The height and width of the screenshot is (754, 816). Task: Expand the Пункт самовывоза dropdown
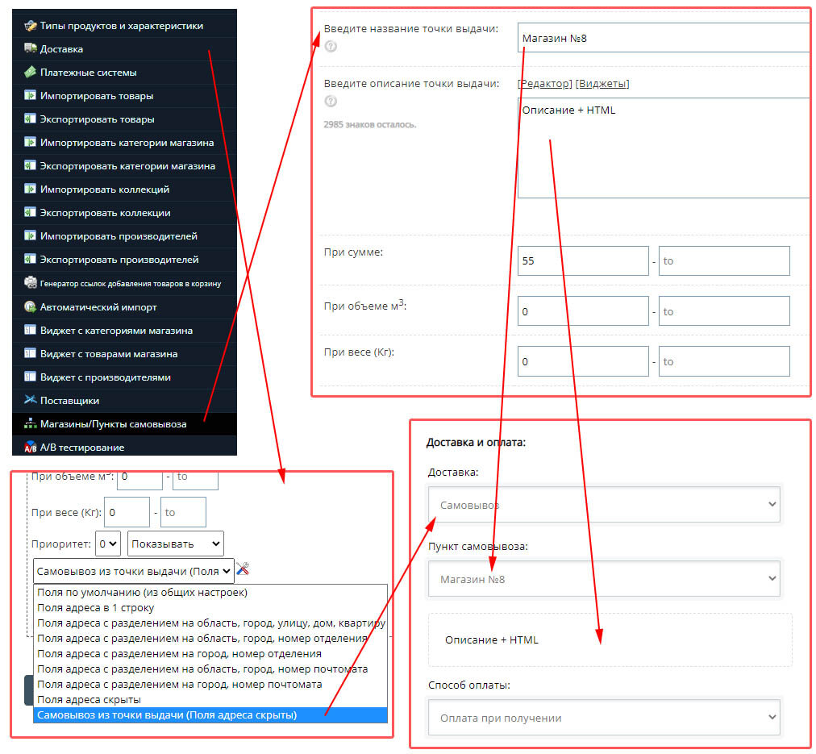604,579
